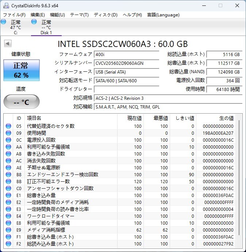Click status icon for ID E1 row
Viewport: 246px width, 252px height.
coord(8,195)
